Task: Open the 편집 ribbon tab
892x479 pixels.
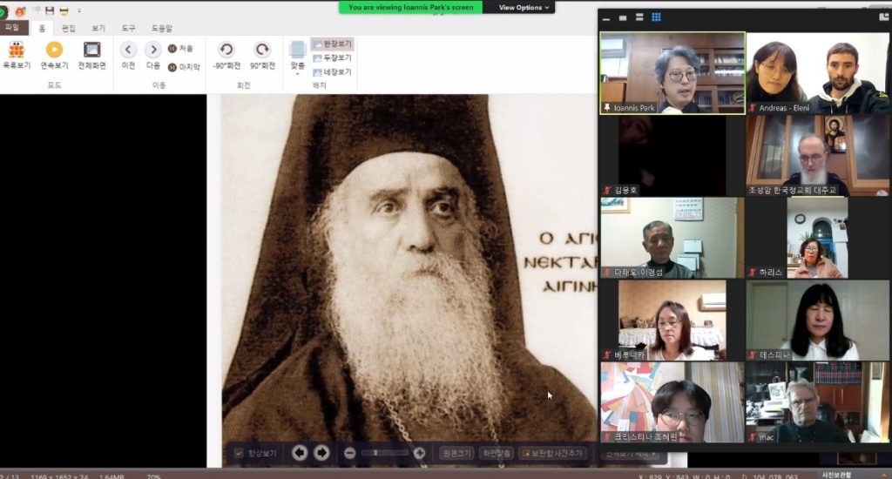Action: pos(68,28)
